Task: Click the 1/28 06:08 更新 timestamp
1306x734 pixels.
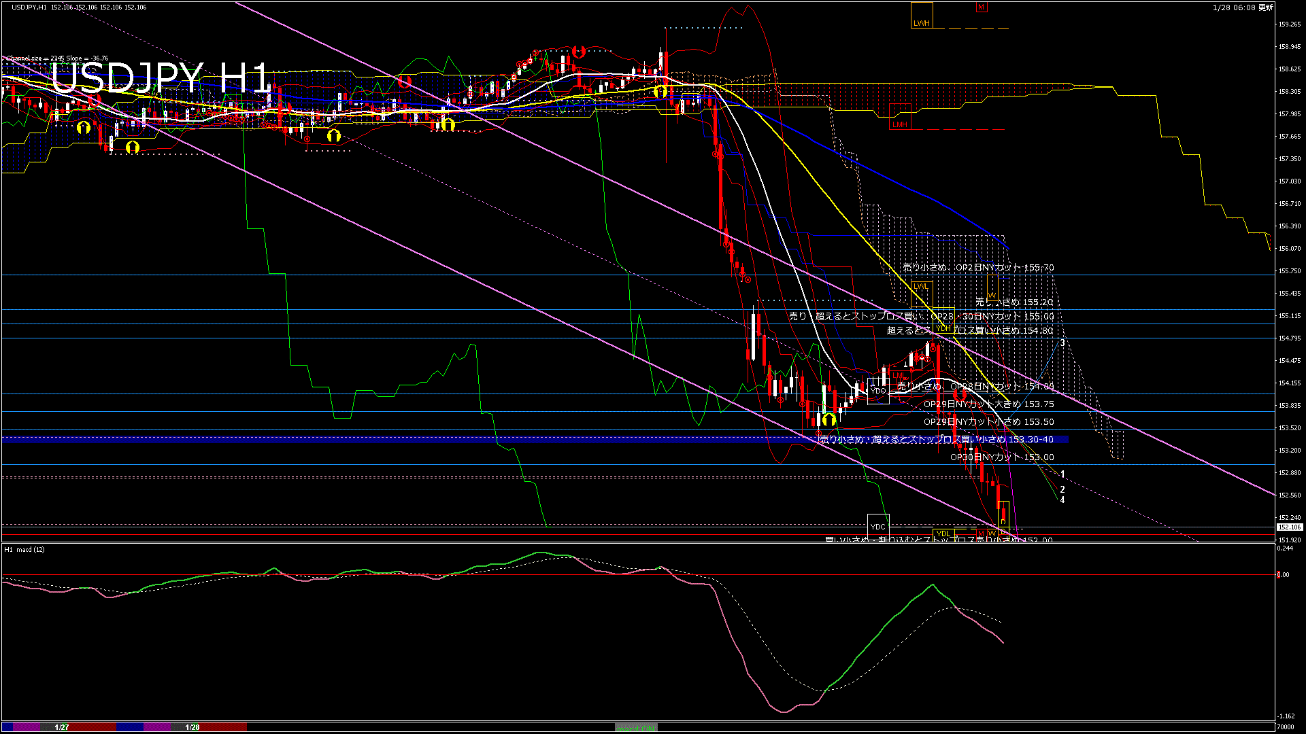Action: (x=1243, y=7)
